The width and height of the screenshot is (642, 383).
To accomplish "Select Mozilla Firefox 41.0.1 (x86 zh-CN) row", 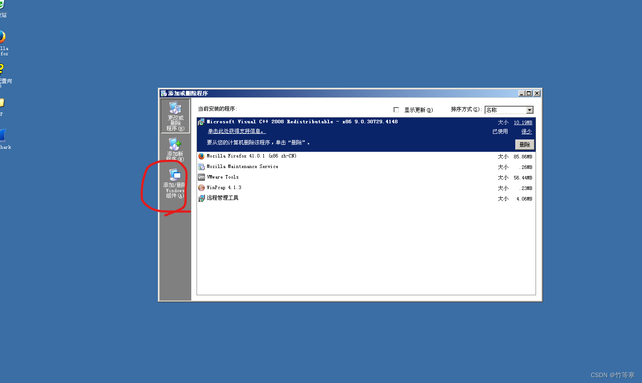I will click(366, 156).
